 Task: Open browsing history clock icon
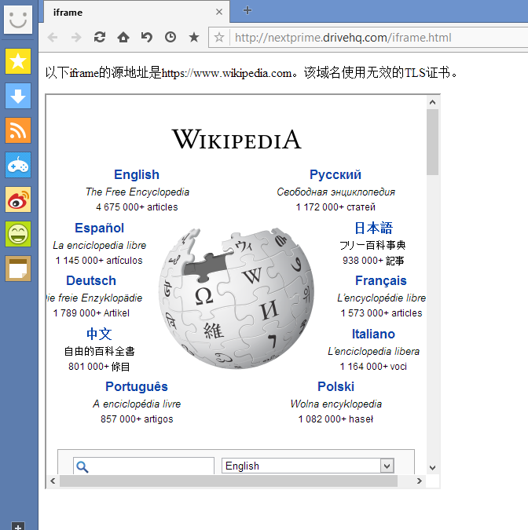point(170,37)
